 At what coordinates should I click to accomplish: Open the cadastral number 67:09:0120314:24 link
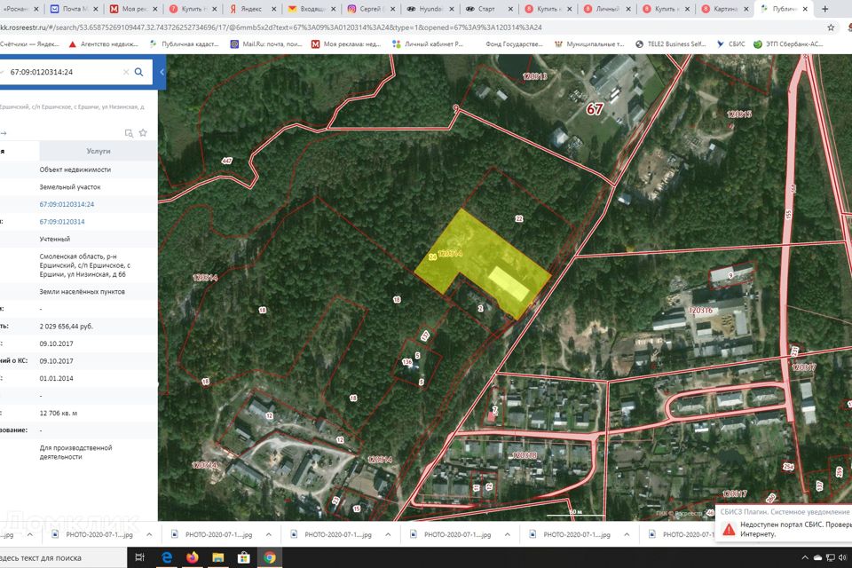click(67, 204)
